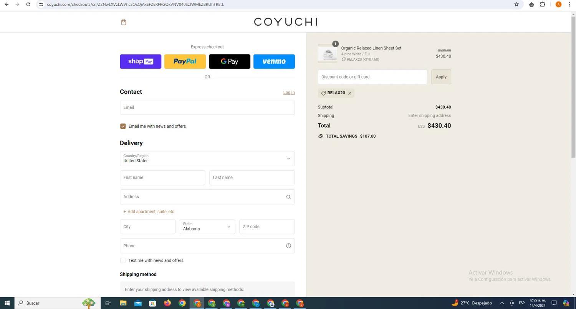Open File Explorer from the taskbar
Image resolution: width=576 pixels, height=309 pixels.
pyautogui.click(x=123, y=303)
